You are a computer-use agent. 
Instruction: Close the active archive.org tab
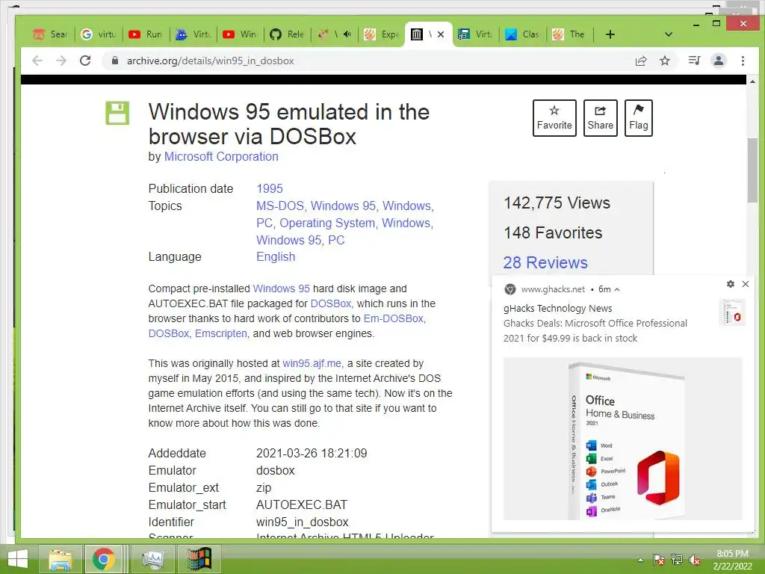[441, 34]
